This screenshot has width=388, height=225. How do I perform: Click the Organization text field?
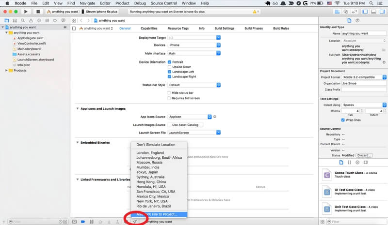(364, 84)
